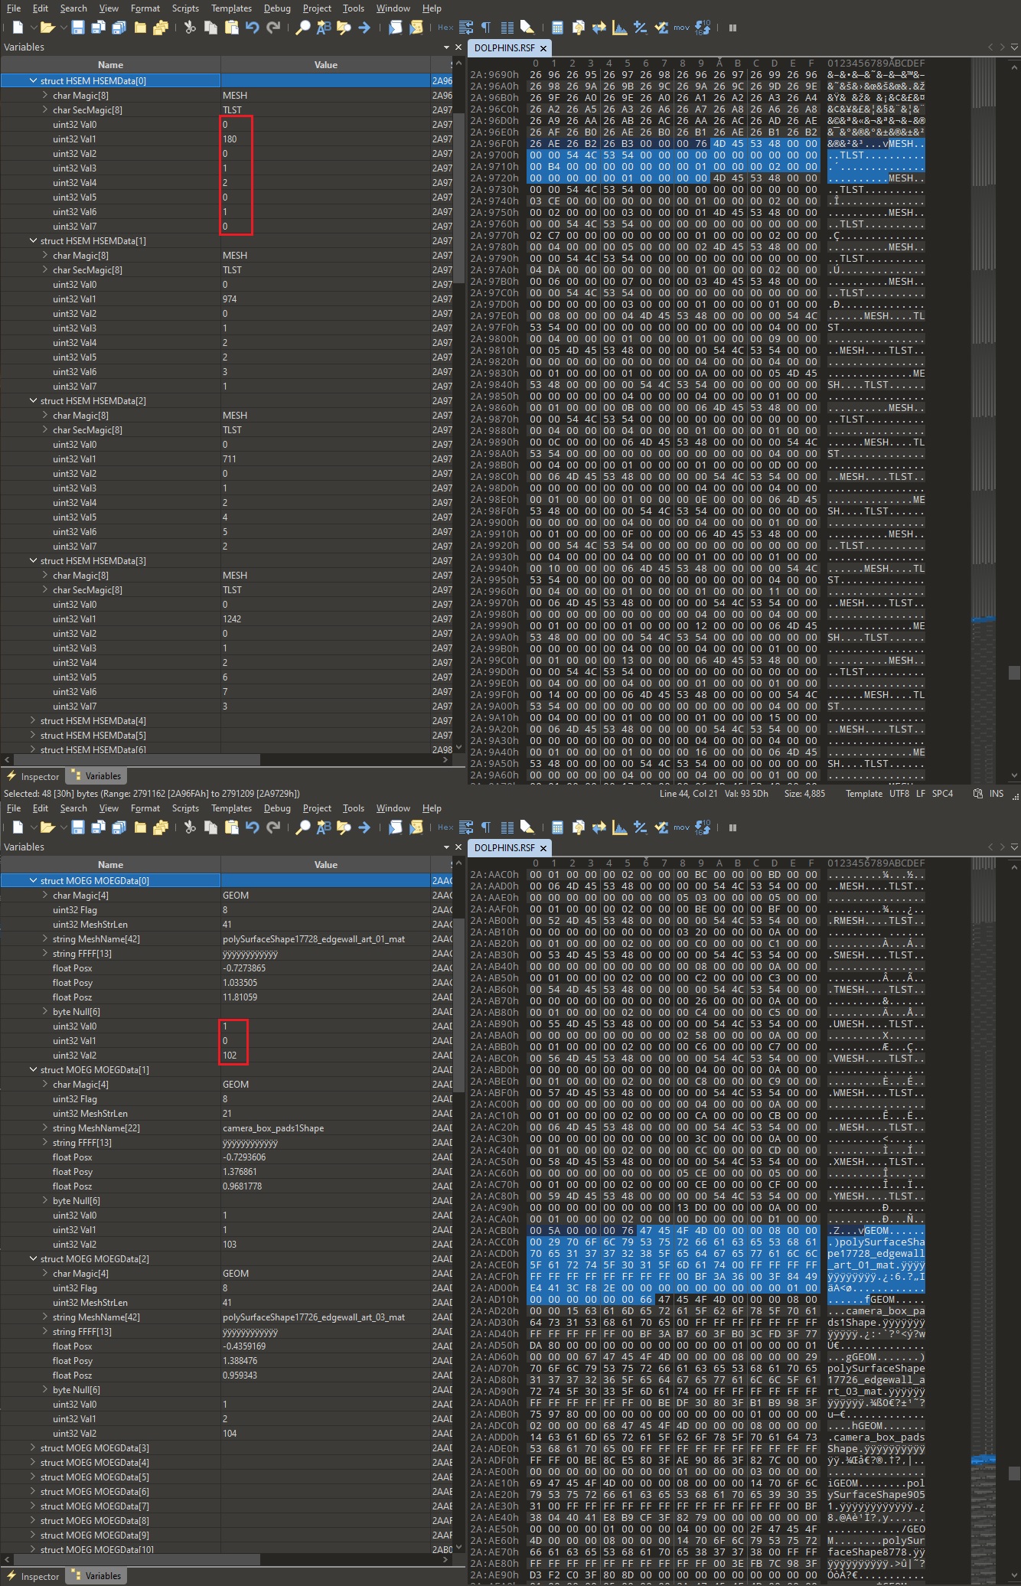Toggle column mode in top window toolbar
The width and height of the screenshot is (1021, 1586).
coord(507,28)
